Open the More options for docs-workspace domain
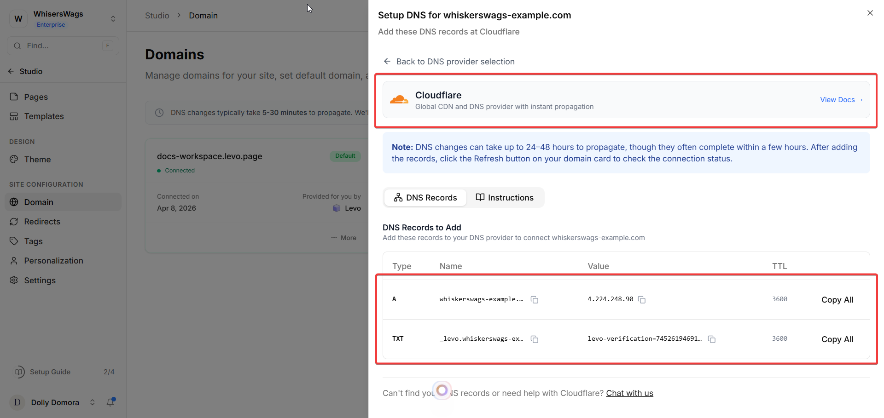Viewport: 884px width, 418px height. click(343, 238)
